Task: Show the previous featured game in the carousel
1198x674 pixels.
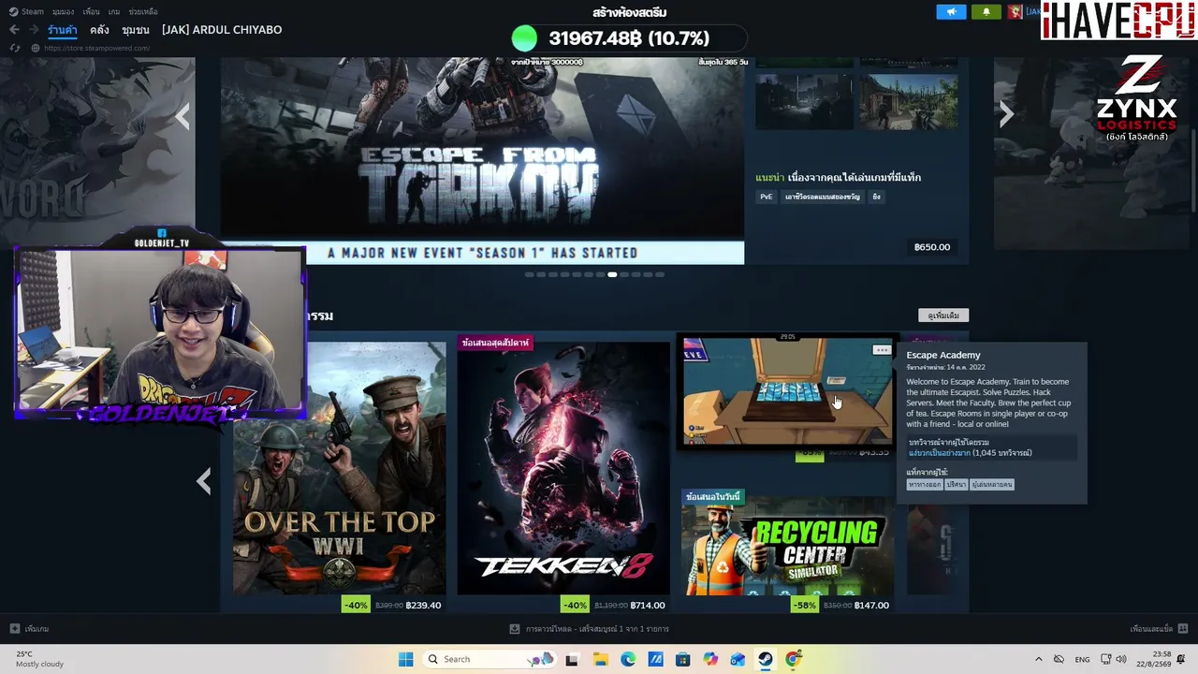Action: click(x=183, y=115)
